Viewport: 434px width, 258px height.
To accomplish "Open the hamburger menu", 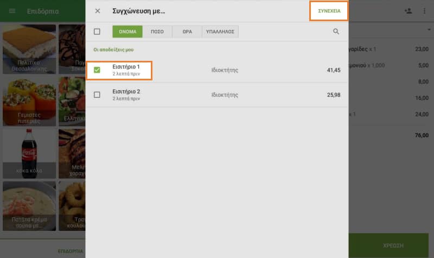I will point(12,11).
